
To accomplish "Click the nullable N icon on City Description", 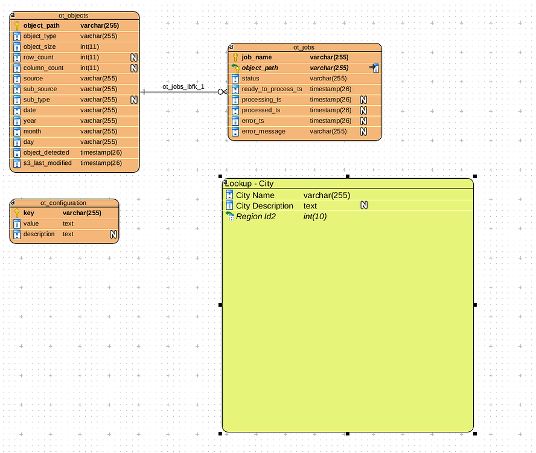I will 364,206.
